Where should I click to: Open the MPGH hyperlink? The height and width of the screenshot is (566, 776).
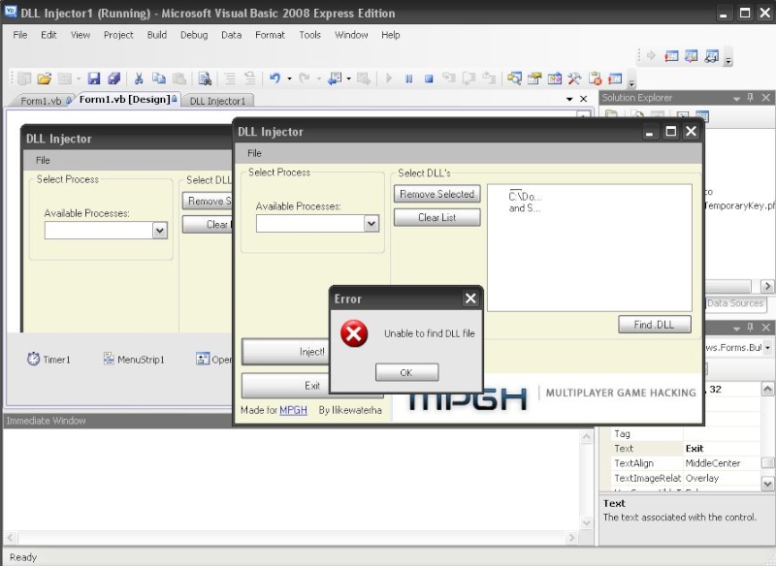pos(294,410)
